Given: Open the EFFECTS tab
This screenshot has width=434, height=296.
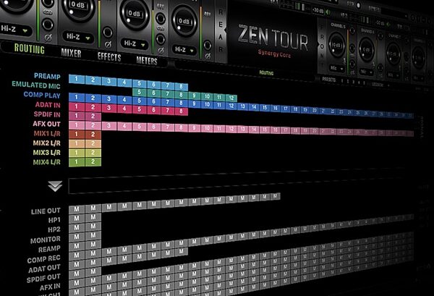Looking at the screenshot, I should pos(109,56).
